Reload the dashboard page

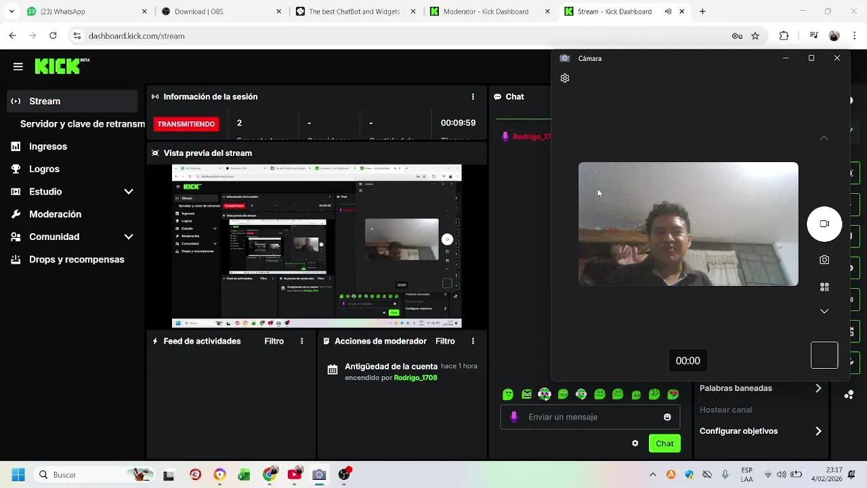click(x=53, y=36)
